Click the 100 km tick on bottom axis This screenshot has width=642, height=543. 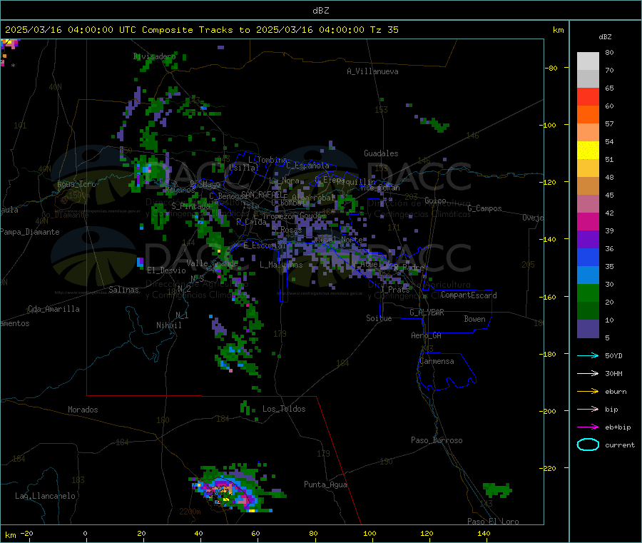point(370,533)
